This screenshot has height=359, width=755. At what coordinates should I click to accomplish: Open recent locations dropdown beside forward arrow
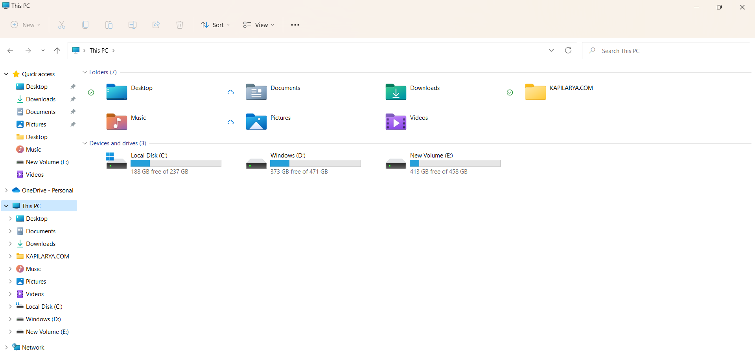[43, 51]
